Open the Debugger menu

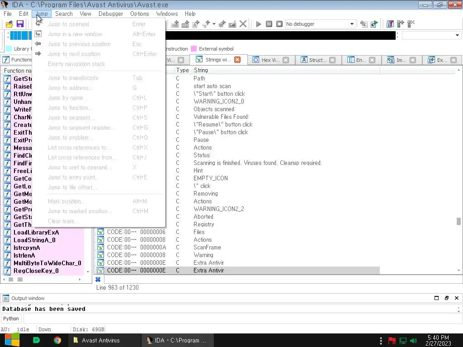click(x=111, y=14)
